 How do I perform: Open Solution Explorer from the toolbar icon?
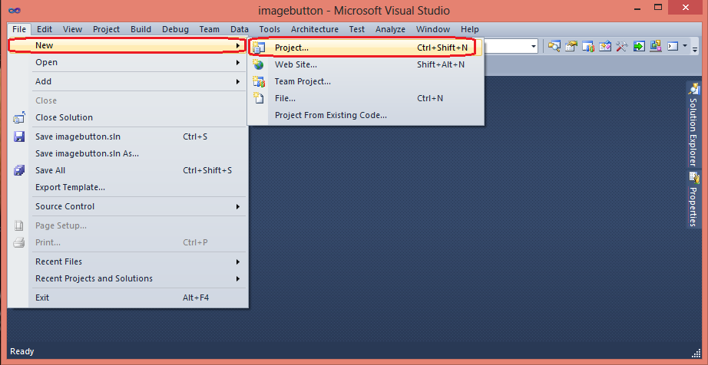coord(554,46)
